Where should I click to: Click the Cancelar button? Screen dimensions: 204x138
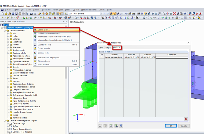click(184, 126)
